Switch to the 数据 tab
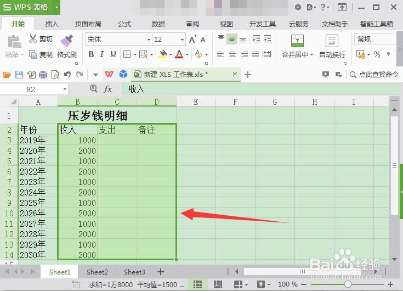Screen dimensions: 403x291 (158, 24)
